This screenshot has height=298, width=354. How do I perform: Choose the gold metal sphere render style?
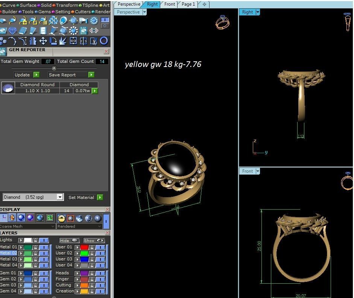[x=61, y=218]
